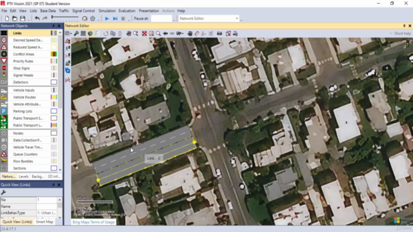413x232 pixels.
Task: Open the Evaluation menu
Action: click(x=127, y=11)
